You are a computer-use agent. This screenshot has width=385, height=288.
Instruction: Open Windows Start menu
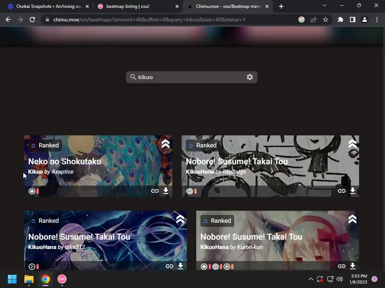click(12, 279)
